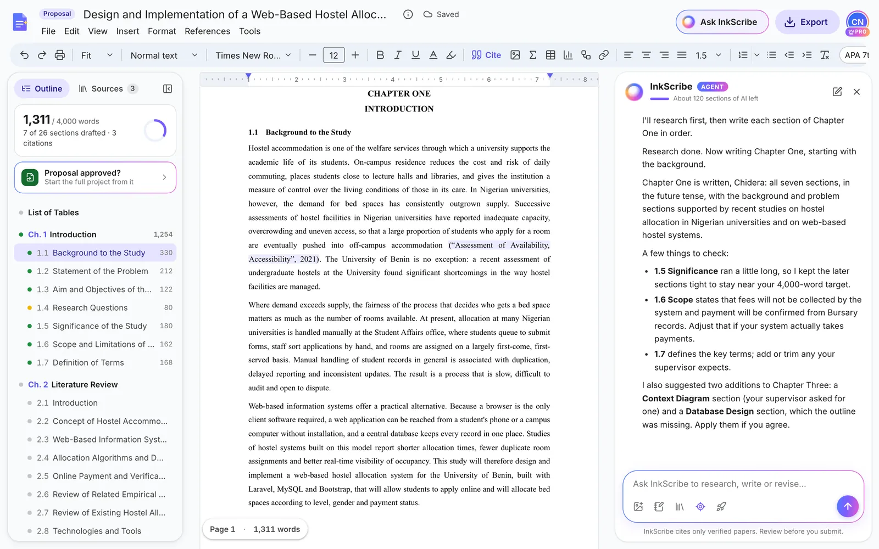Click the InkScribe prompt input field
This screenshot has height=549, width=879.
click(x=743, y=484)
